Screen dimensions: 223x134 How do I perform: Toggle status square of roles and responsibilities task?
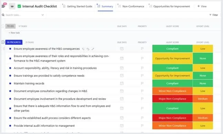click(10, 59)
